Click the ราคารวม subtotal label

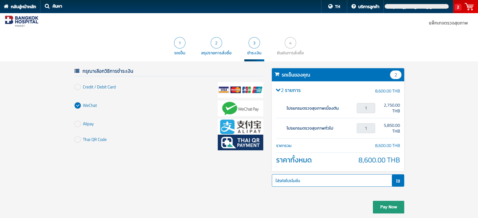[x=284, y=146]
